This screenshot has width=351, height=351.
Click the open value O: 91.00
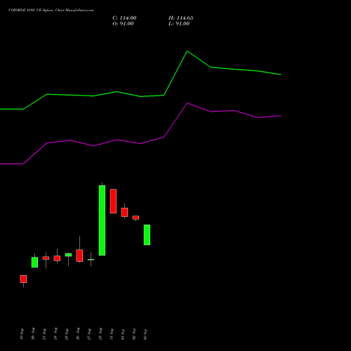(123, 24)
